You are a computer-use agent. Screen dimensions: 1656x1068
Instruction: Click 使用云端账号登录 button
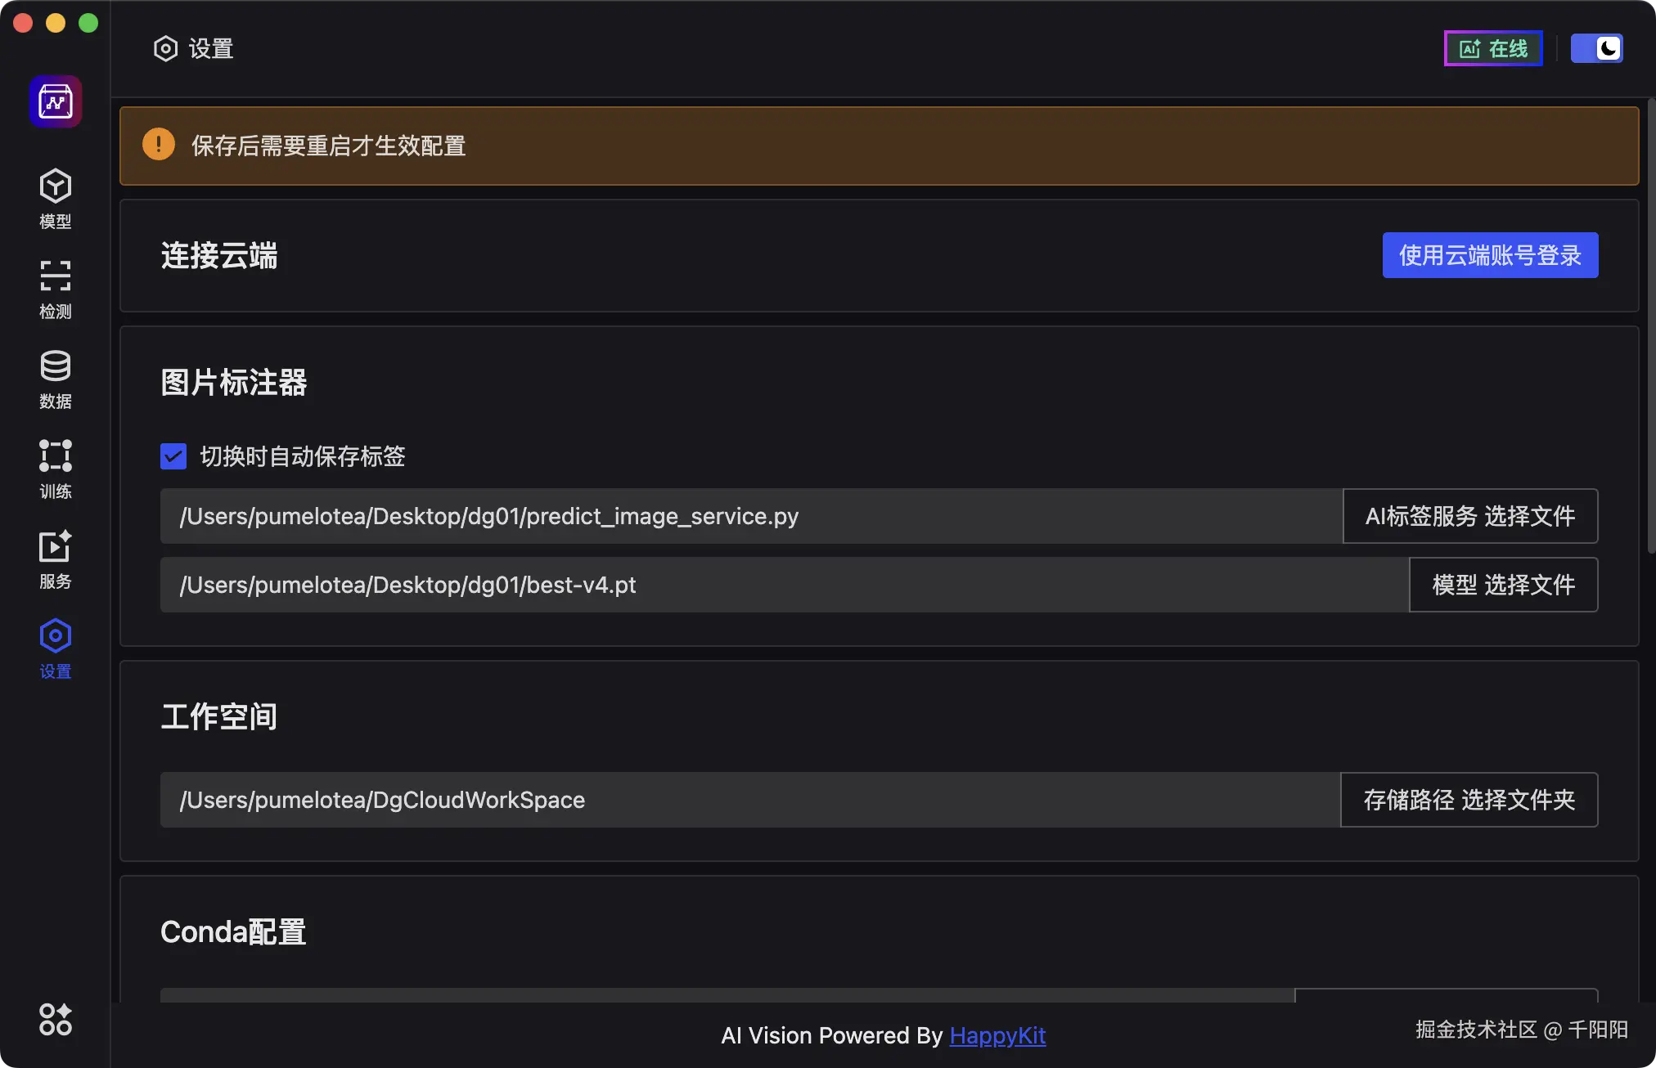click(x=1490, y=255)
